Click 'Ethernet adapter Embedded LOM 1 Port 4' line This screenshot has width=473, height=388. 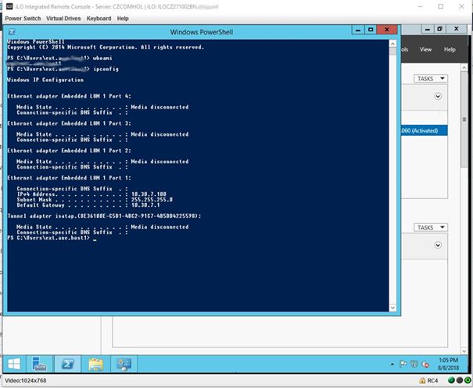pos(70,96)
